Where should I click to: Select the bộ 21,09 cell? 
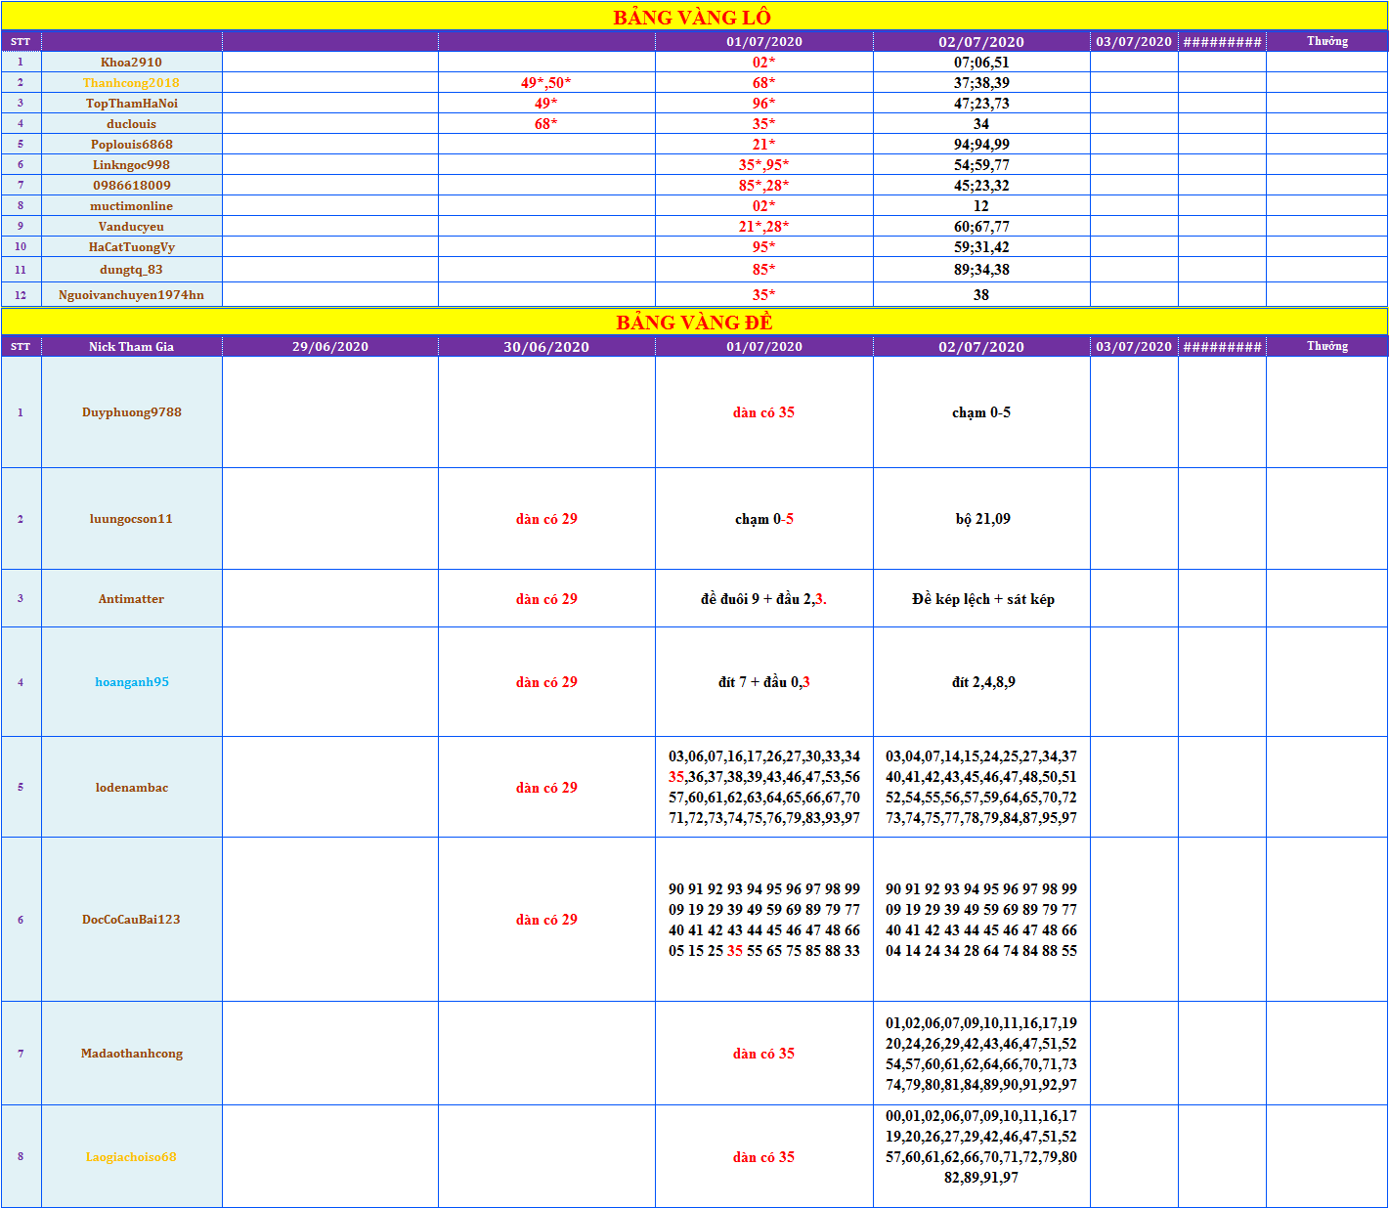[x=981, y=518]
